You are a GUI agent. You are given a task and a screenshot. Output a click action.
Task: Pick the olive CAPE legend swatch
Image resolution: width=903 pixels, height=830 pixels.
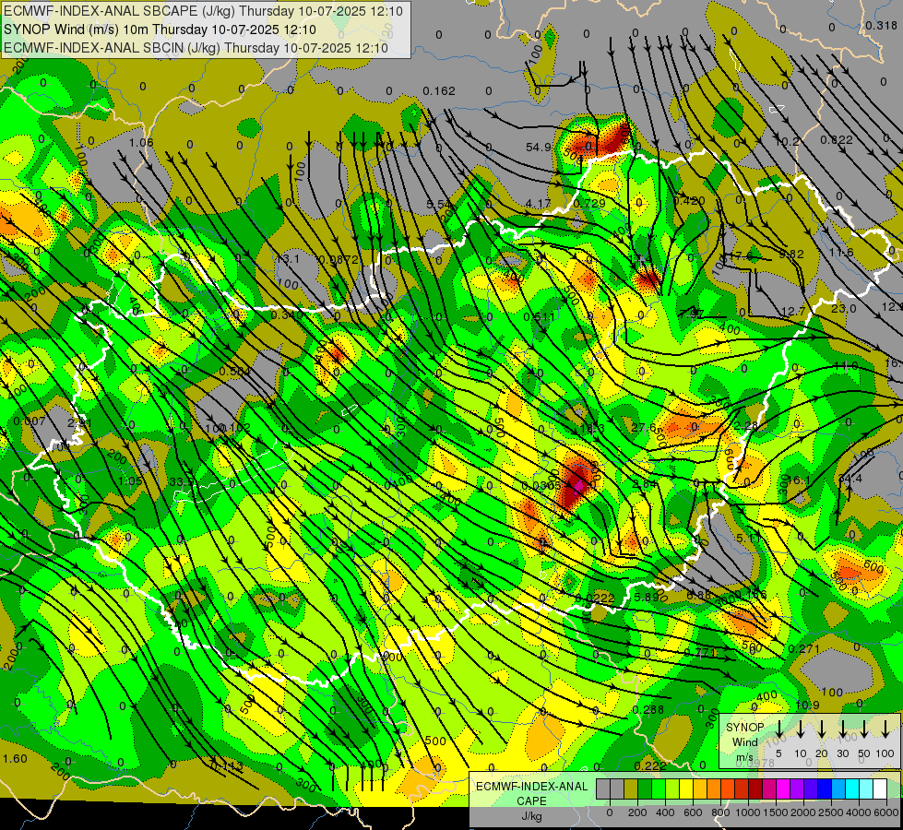631,789
